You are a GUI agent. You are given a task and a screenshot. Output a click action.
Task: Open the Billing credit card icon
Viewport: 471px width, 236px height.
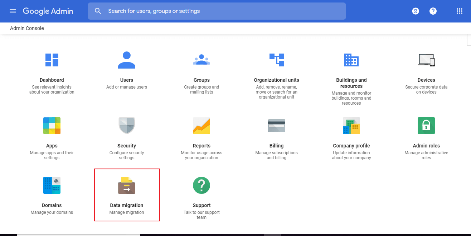pyautogui.click(x=276, y=126)
